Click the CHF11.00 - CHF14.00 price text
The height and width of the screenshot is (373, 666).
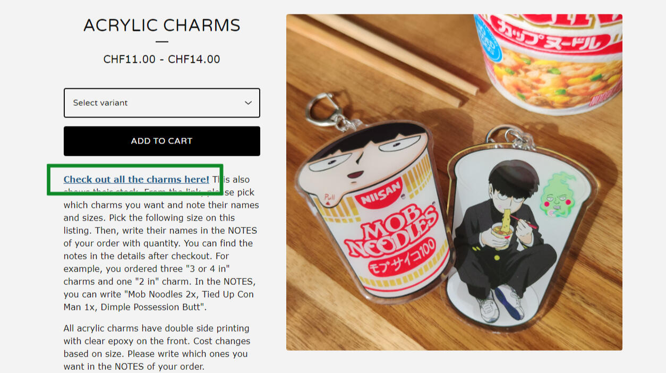point(162,59)
